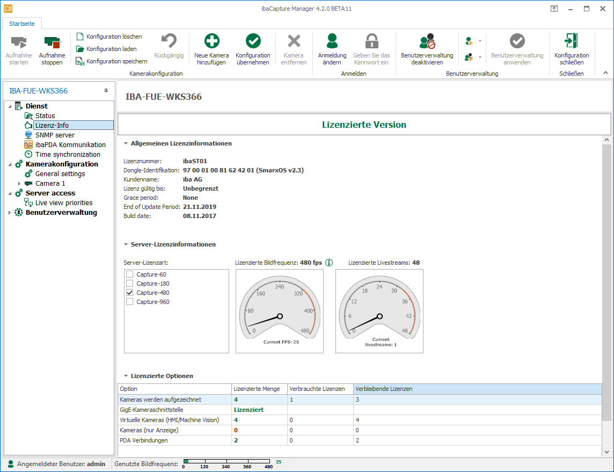The height and width of the screenshot is (472, 614).
Task: Check the Capture-60 license checkbox
Action: pyautogui.click(x=129, y=274)
